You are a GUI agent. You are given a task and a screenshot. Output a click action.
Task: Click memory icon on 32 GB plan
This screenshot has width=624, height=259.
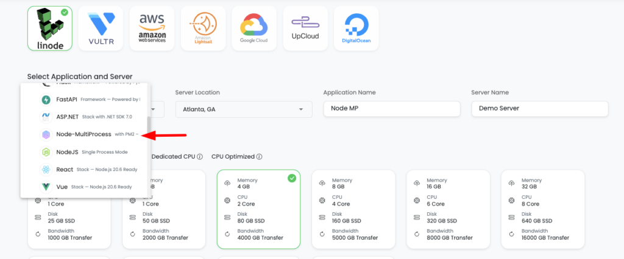[512, 183]
